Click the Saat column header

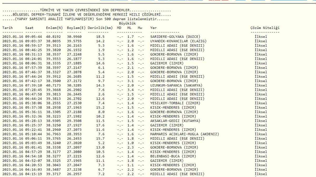tap(29, 28)
